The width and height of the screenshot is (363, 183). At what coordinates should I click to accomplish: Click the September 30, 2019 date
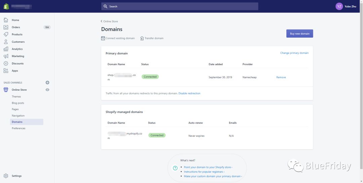(x=220, y=77)
